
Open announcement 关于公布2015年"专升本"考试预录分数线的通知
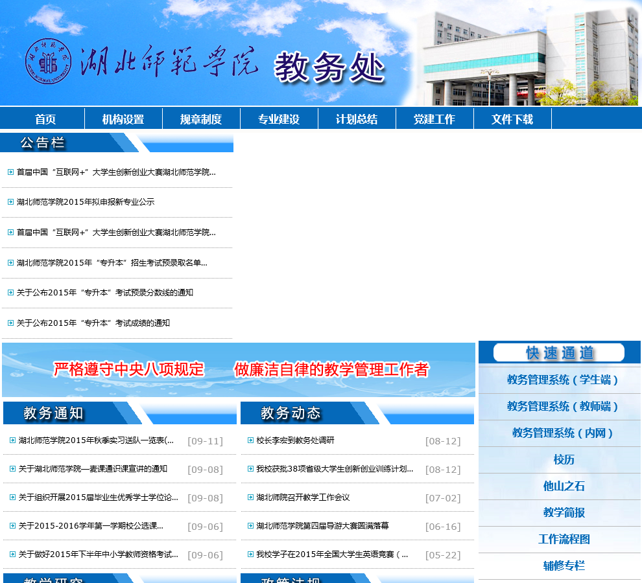(105, 293)
